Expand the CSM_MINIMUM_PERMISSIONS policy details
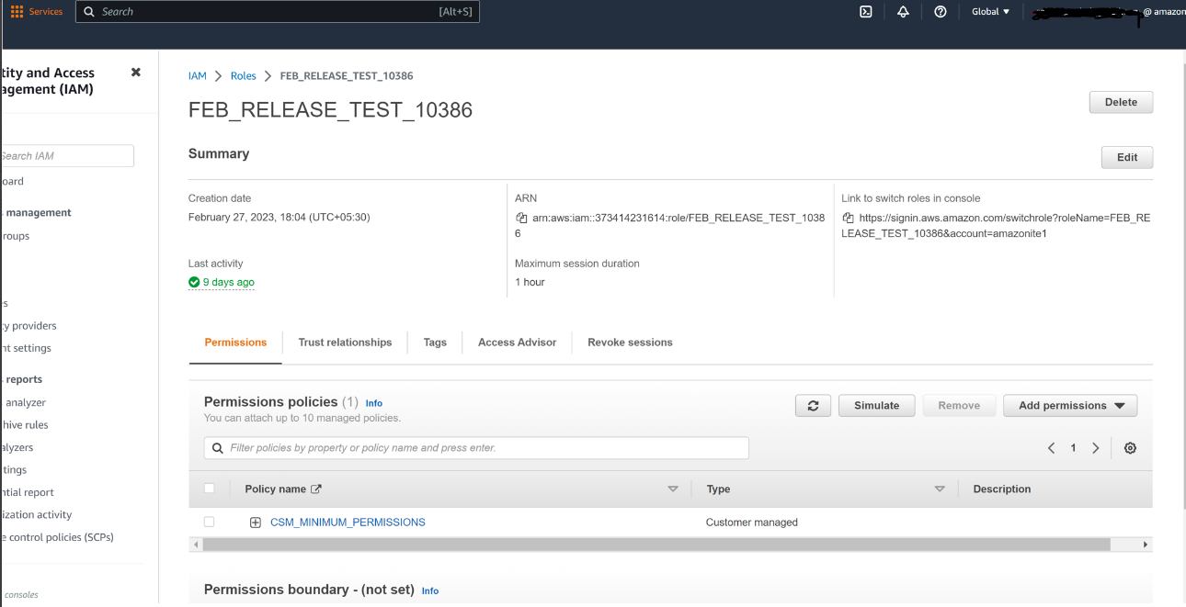Image resolution: width=1186 pixels, height=607 pixels. click(x=255, y=521)
